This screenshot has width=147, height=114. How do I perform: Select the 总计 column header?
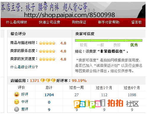(49, 88)
